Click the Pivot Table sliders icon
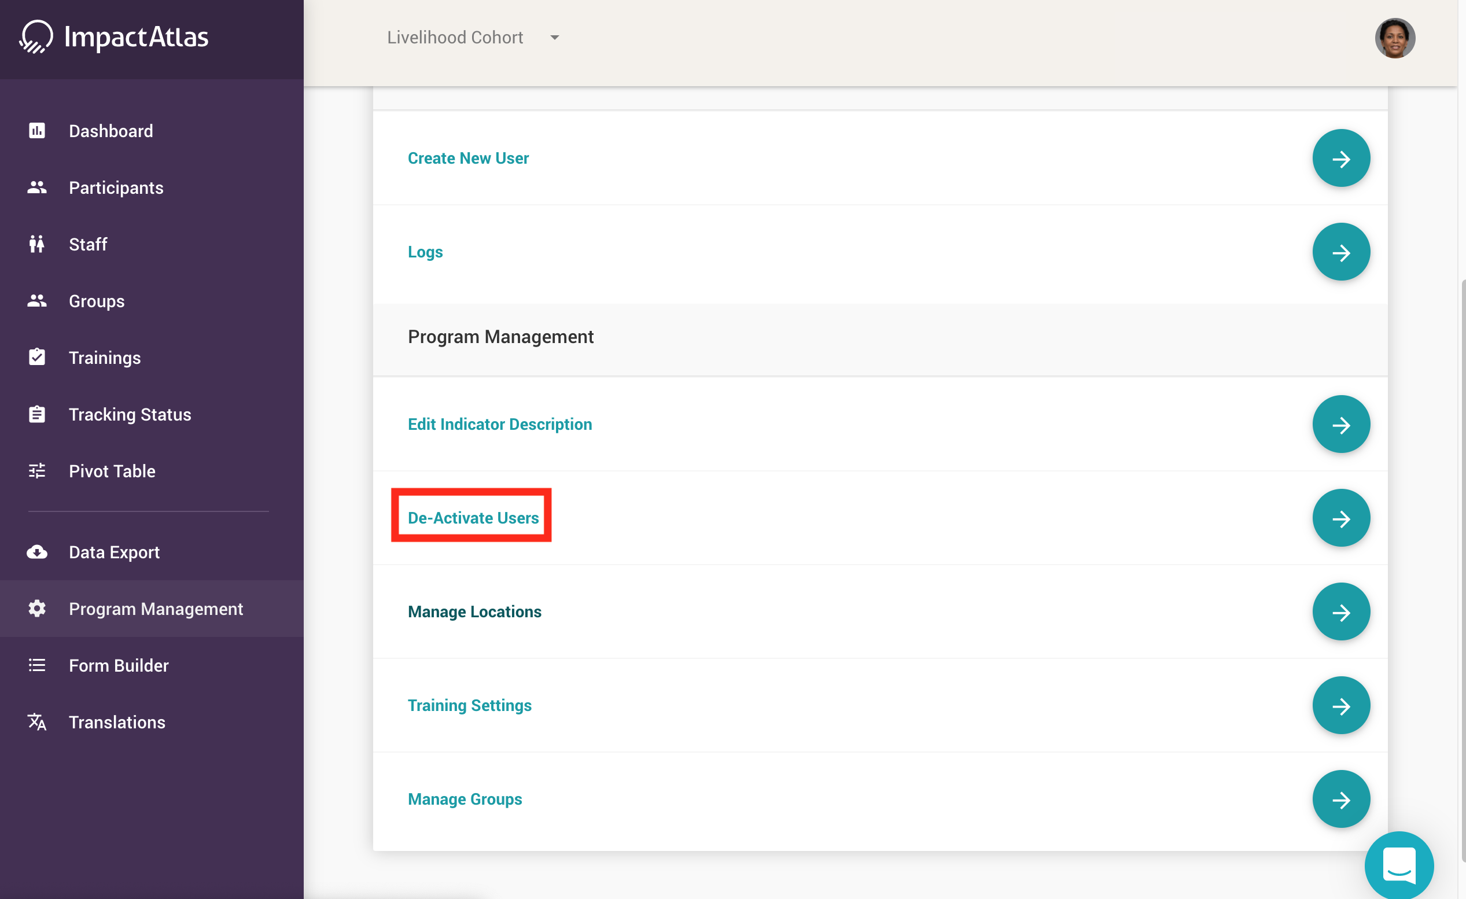 coord(37,471)
